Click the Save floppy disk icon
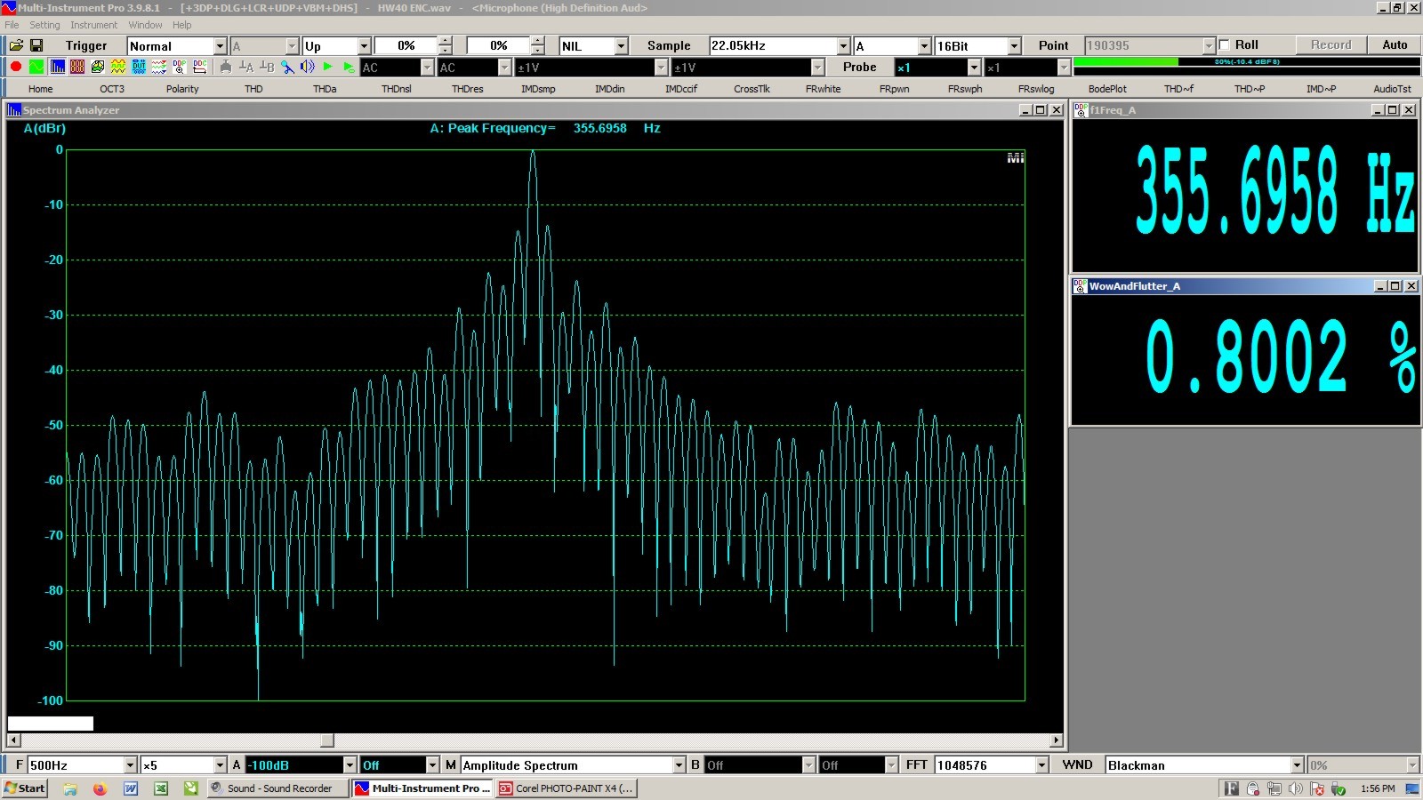Viewport: 1423px width, 800px height. pos(36,45)
